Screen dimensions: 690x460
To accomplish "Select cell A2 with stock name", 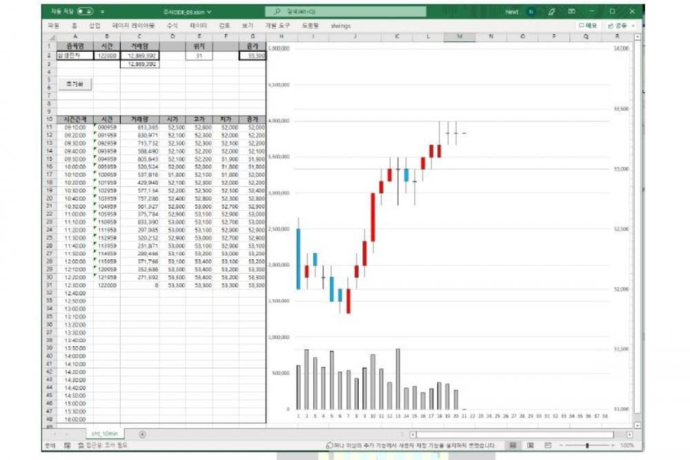I will pos(75,56).
